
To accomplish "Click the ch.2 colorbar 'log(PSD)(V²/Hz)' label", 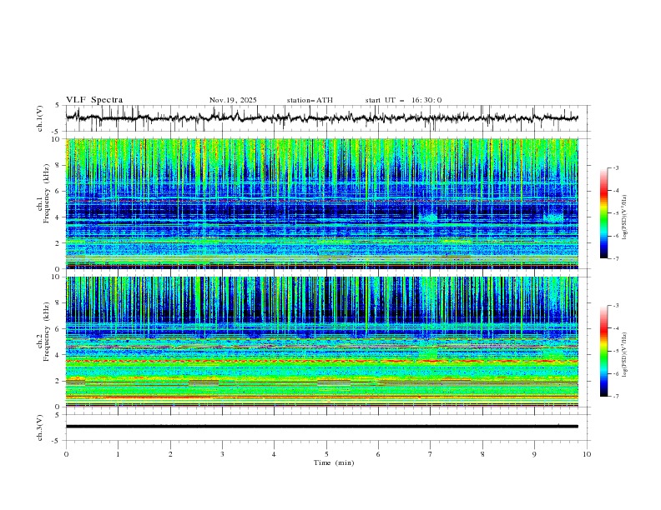I will coord(625,354).
